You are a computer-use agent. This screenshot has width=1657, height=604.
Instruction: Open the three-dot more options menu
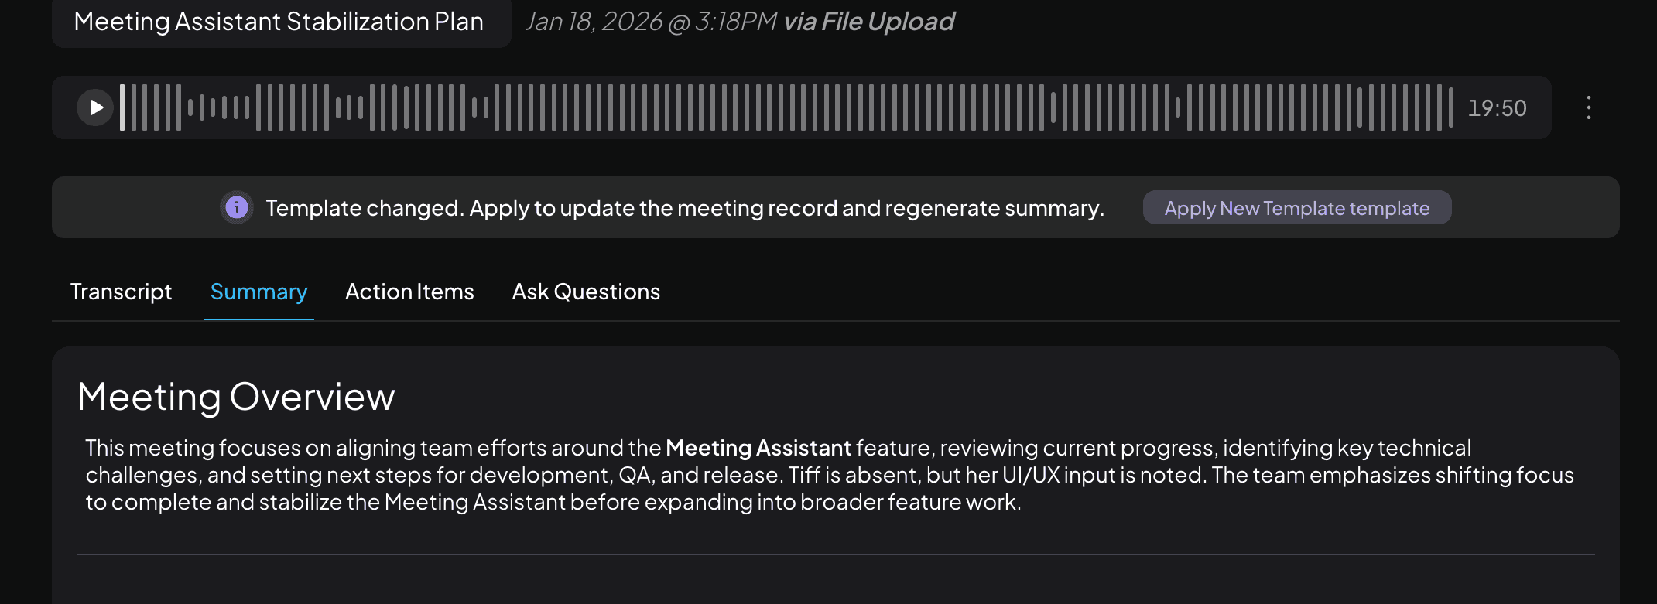pyautogui.click(x=1588, y=107)
